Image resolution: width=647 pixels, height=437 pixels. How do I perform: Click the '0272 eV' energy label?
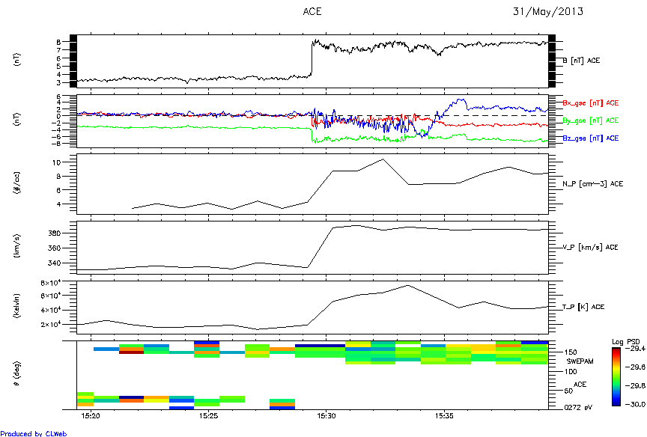pyautogui.click(x=579, y=408)
